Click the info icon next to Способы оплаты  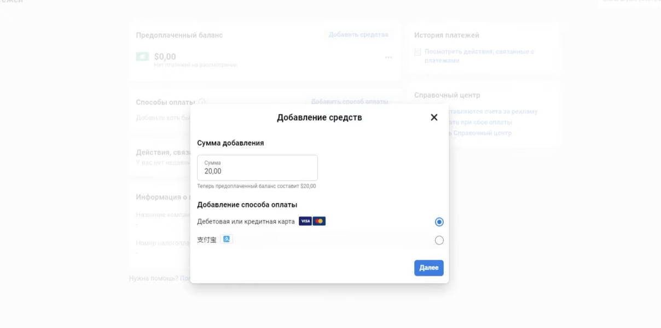pyautogui.click(x=202, y=102)
